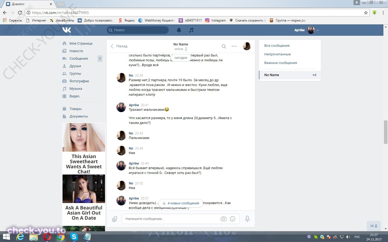Click page vertical scrollbar thumb
The height and width of the screenshot is (242, 388).
point(386,133)
